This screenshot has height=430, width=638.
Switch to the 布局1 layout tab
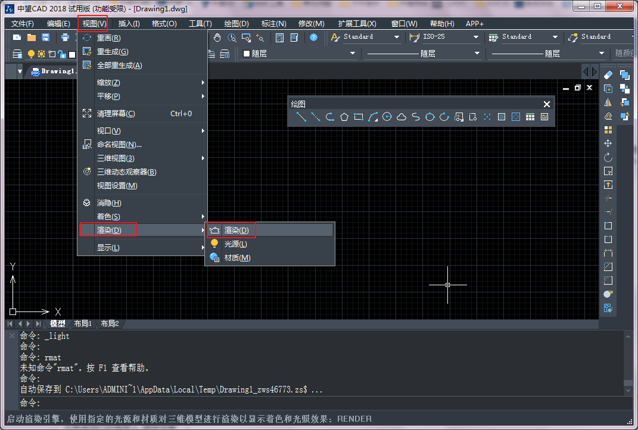click(x=83, y=323)
